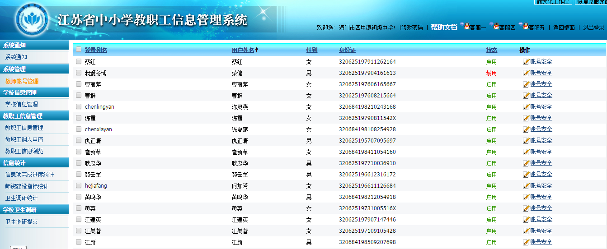Click the edit icon in the chenlingyan row
Screen dimensions: 607x249
pos(526,107)
